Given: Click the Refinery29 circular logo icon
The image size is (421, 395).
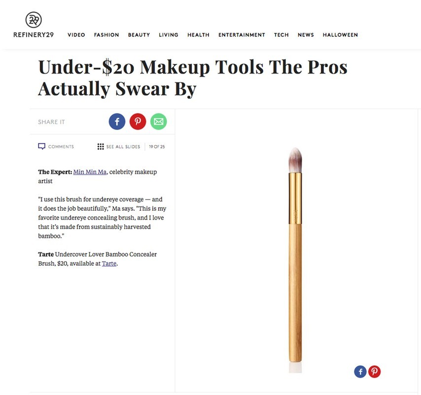Looking at the screenshot, I should click(x=34, y=20).
